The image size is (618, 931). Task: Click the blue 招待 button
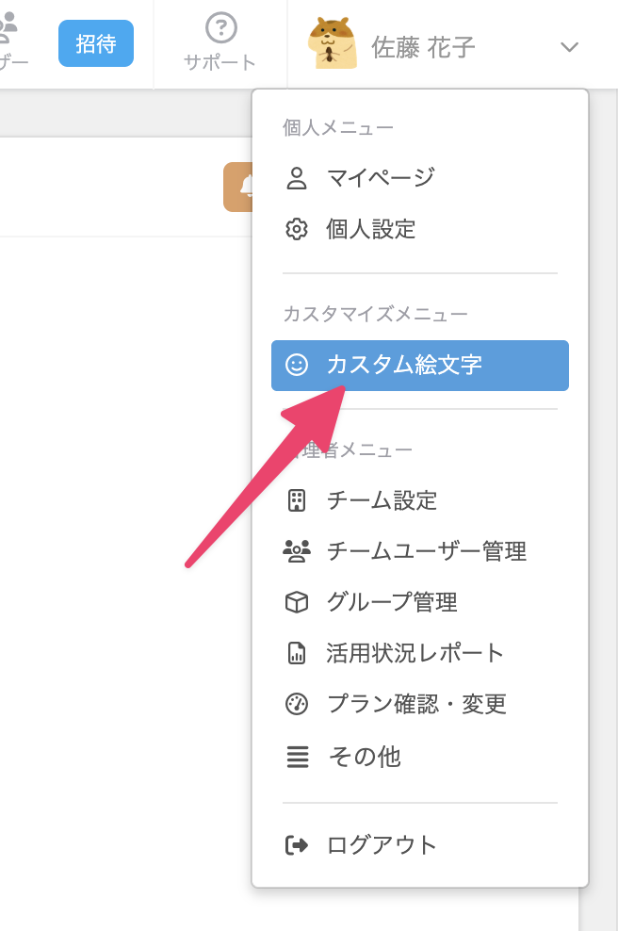coord(95,43)
